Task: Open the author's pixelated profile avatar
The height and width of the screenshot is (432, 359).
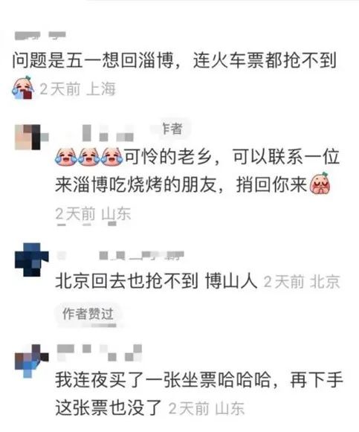Action: point(31,137)
